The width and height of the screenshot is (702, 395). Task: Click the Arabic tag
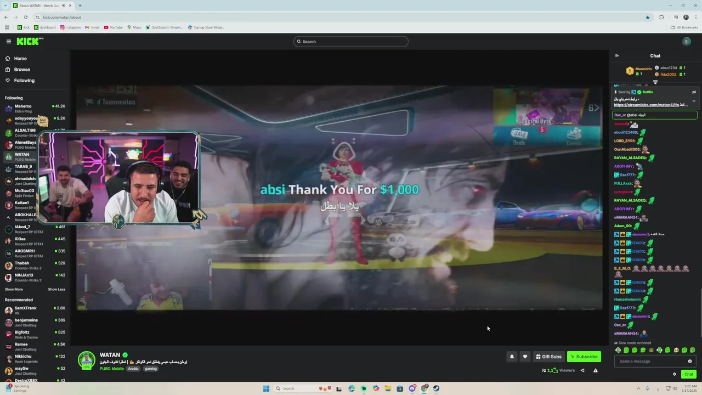click(x=133, y=369)
